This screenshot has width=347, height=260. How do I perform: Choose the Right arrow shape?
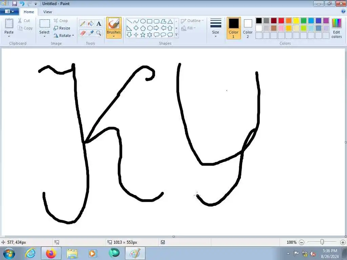point(157,28)
